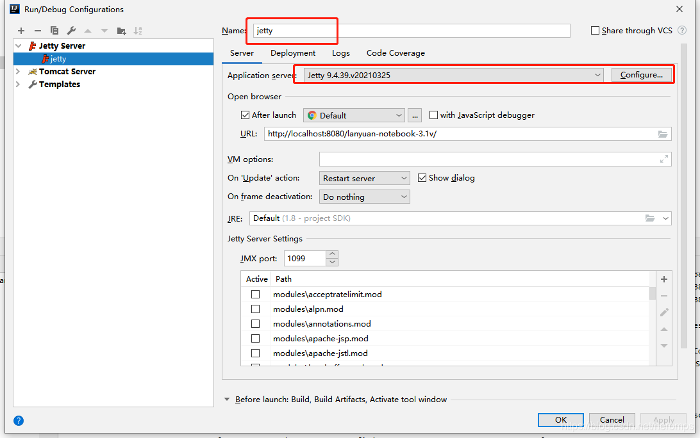700x438 pixels.
Task: Activate modules\apache-jsp.mod checkbox
Action: pos(255,339)
